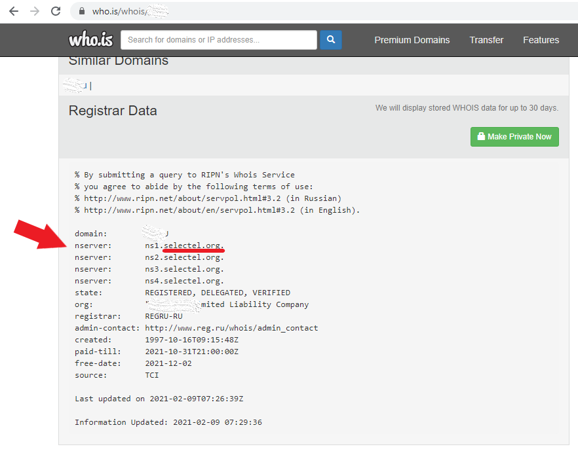578x453 pixels.
Task: Click the ripn.net English servpol URL
Action: (189, 210)
